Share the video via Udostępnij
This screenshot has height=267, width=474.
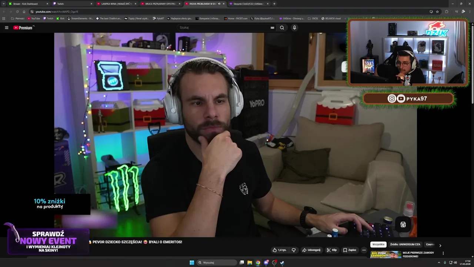(x=311, y=250)
